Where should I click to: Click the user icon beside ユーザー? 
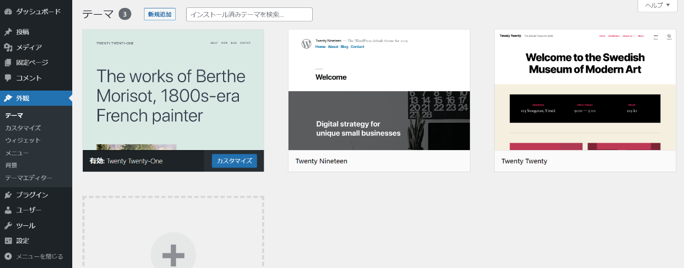tap(8, 210)
